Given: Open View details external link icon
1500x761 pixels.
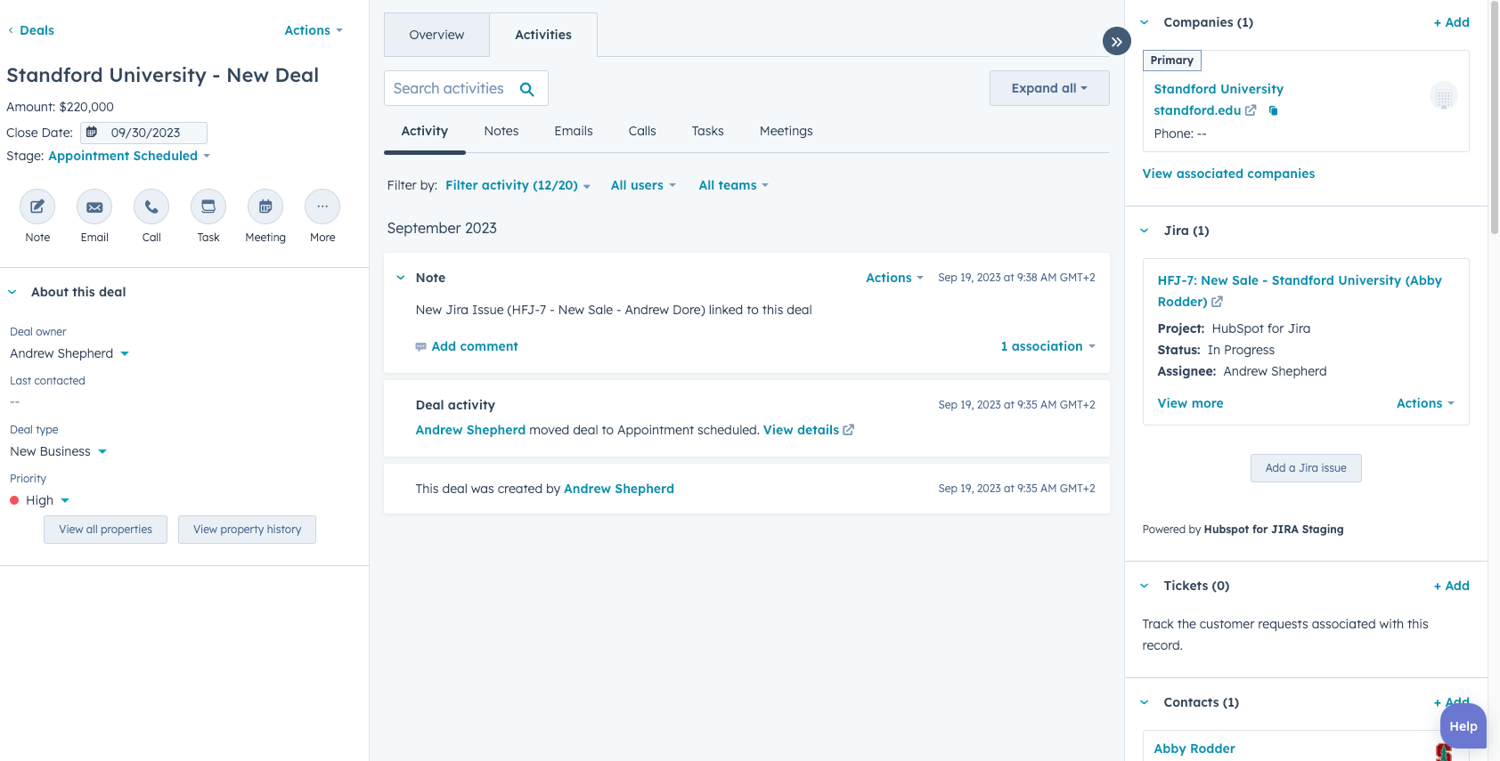Looking at the screenshot, I should [x=849, y=430].
